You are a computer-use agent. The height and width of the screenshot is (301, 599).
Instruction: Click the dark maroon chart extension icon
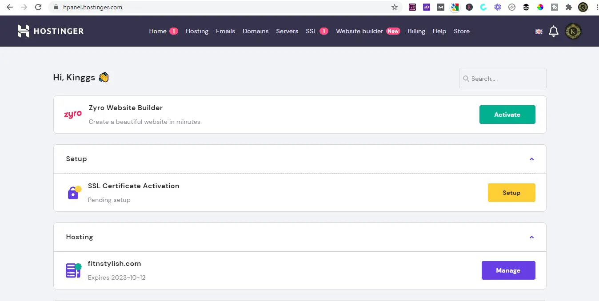pyautogui.click(x=412, y=7)
